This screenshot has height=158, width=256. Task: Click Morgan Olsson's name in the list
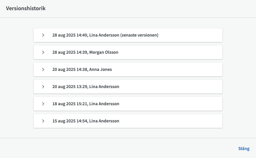click(x=104, y=52)
